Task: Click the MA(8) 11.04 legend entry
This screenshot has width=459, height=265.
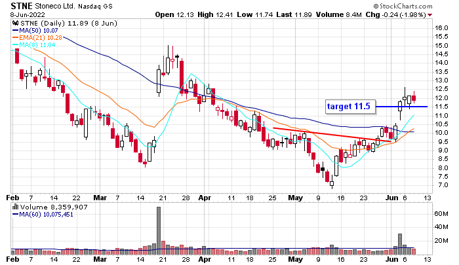Action: tap(33, 45)
